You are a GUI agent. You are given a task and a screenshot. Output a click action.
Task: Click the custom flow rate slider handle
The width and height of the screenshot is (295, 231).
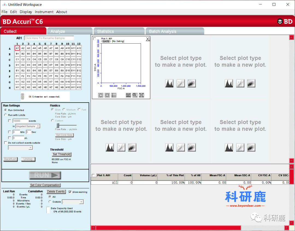[58, 125]
